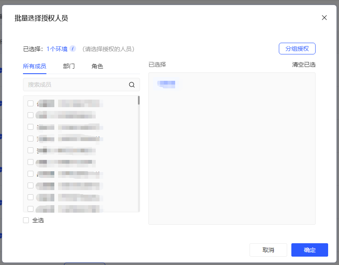Check the last visible member checkbox
The image size is (339, 265).
(x=31, y=208)
